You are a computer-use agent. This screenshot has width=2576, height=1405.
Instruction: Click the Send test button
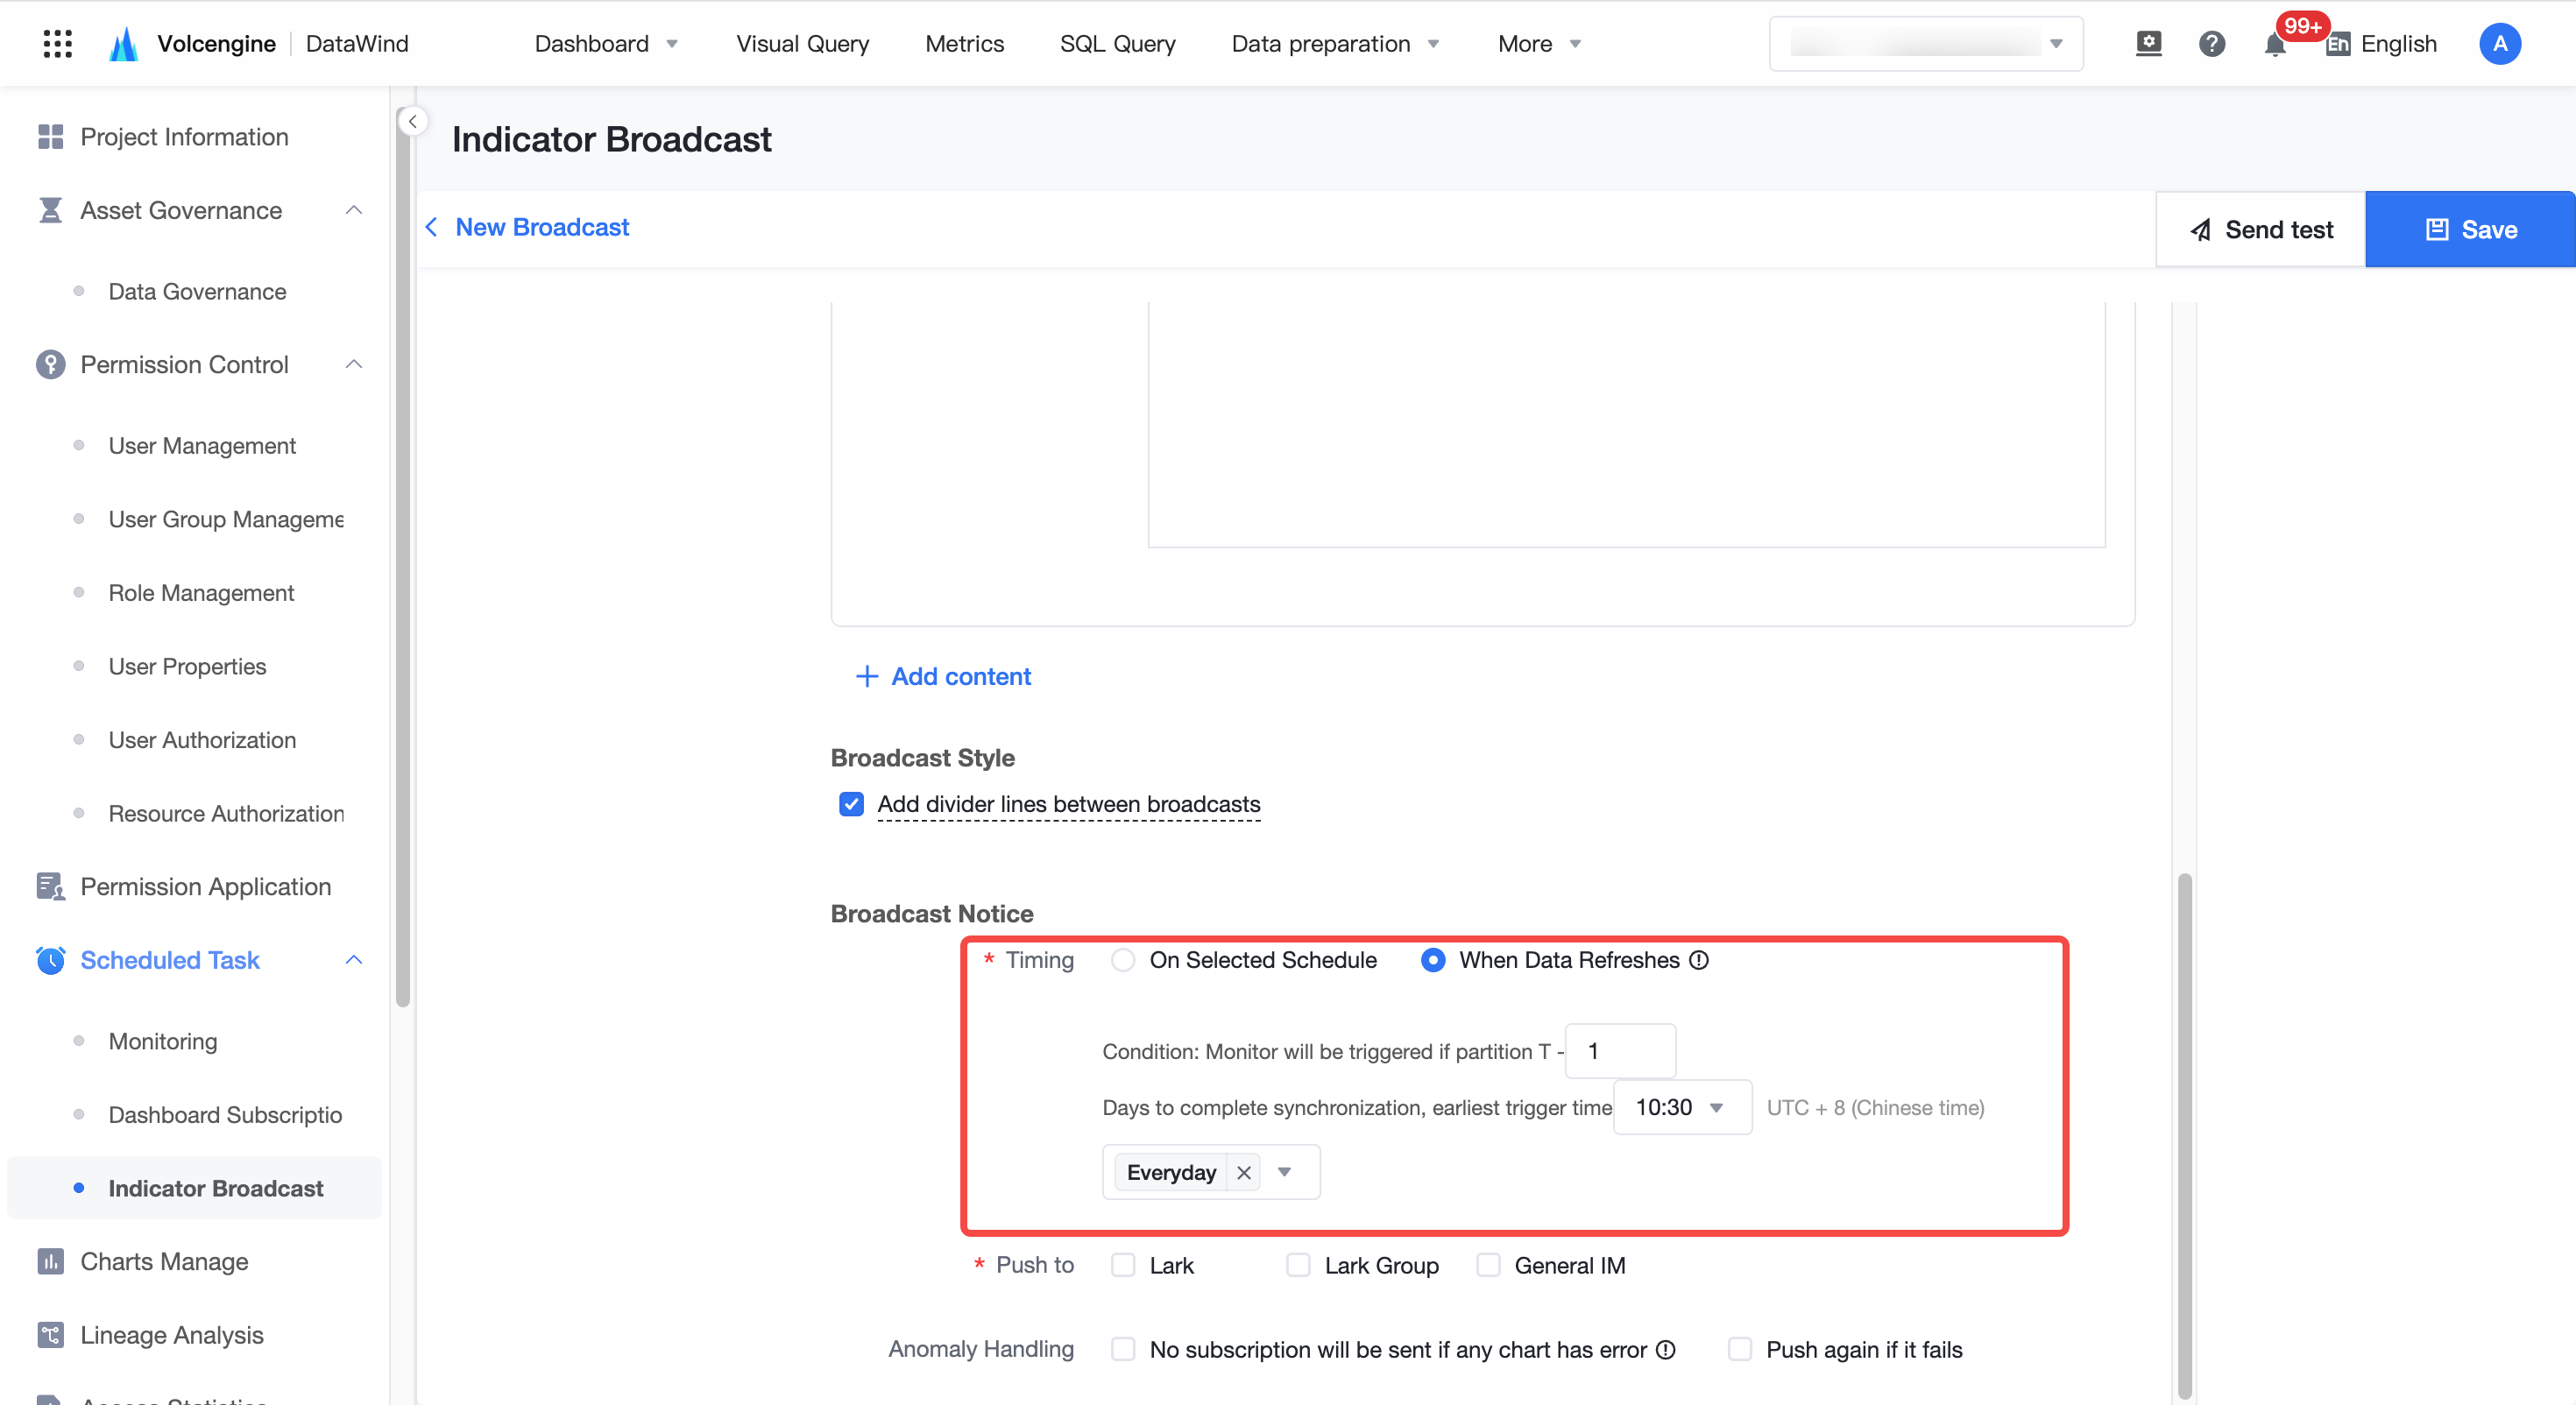2261,229
